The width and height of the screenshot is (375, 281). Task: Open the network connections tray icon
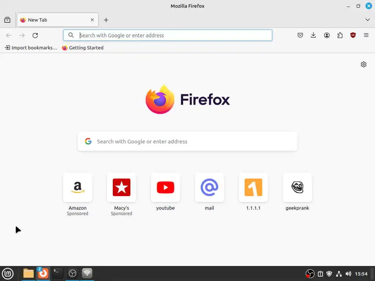coord(339,274)
